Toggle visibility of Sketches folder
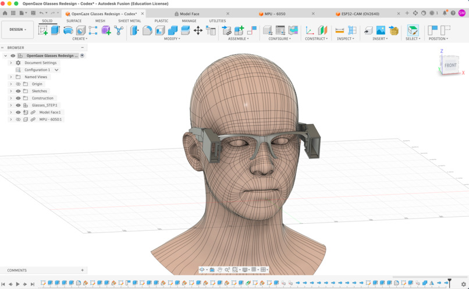469x289 pixels. pyautogui.click(x=18, y=91)
